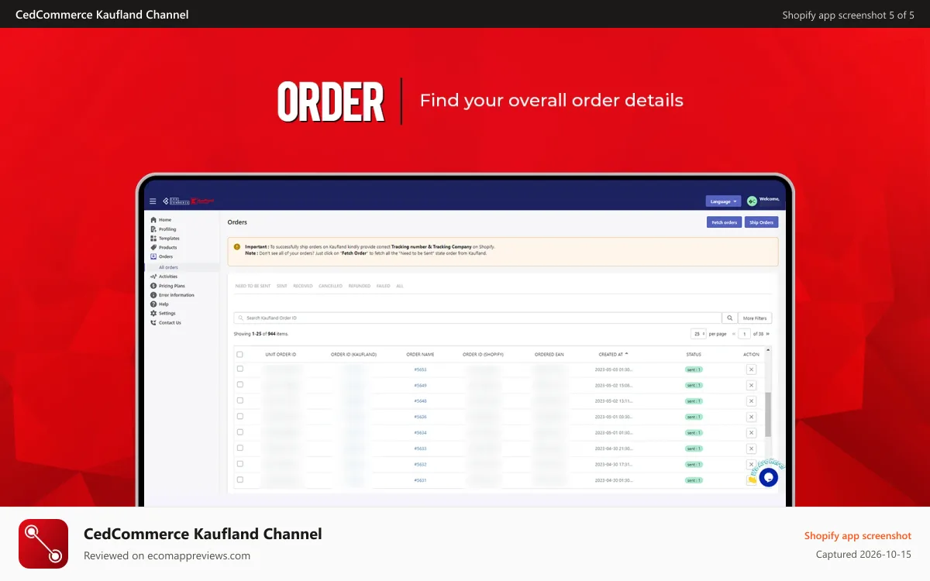The image size is (930, 581).
Task: Click the Profiling sidebar icon
Action: (x=153, y=229)
